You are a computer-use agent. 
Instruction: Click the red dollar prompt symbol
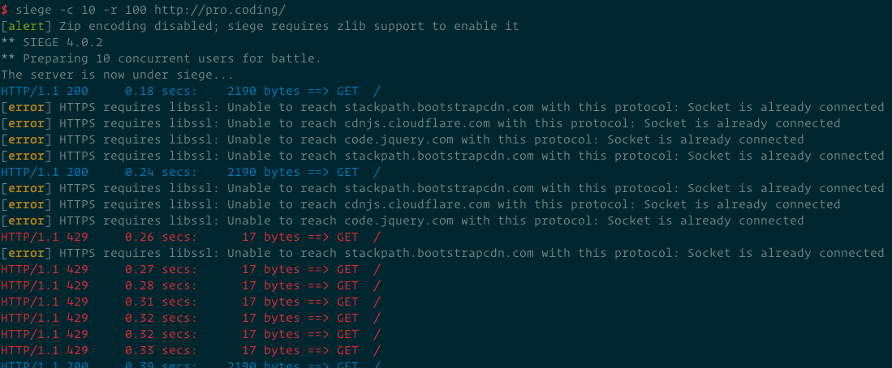pyautogui.click(x=5, y=11)
